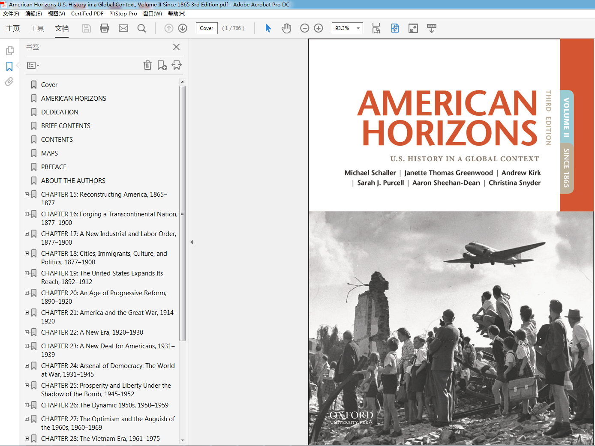Expand CHAPTER 16 bookmark
595x446 pixels.
[27, 214]
